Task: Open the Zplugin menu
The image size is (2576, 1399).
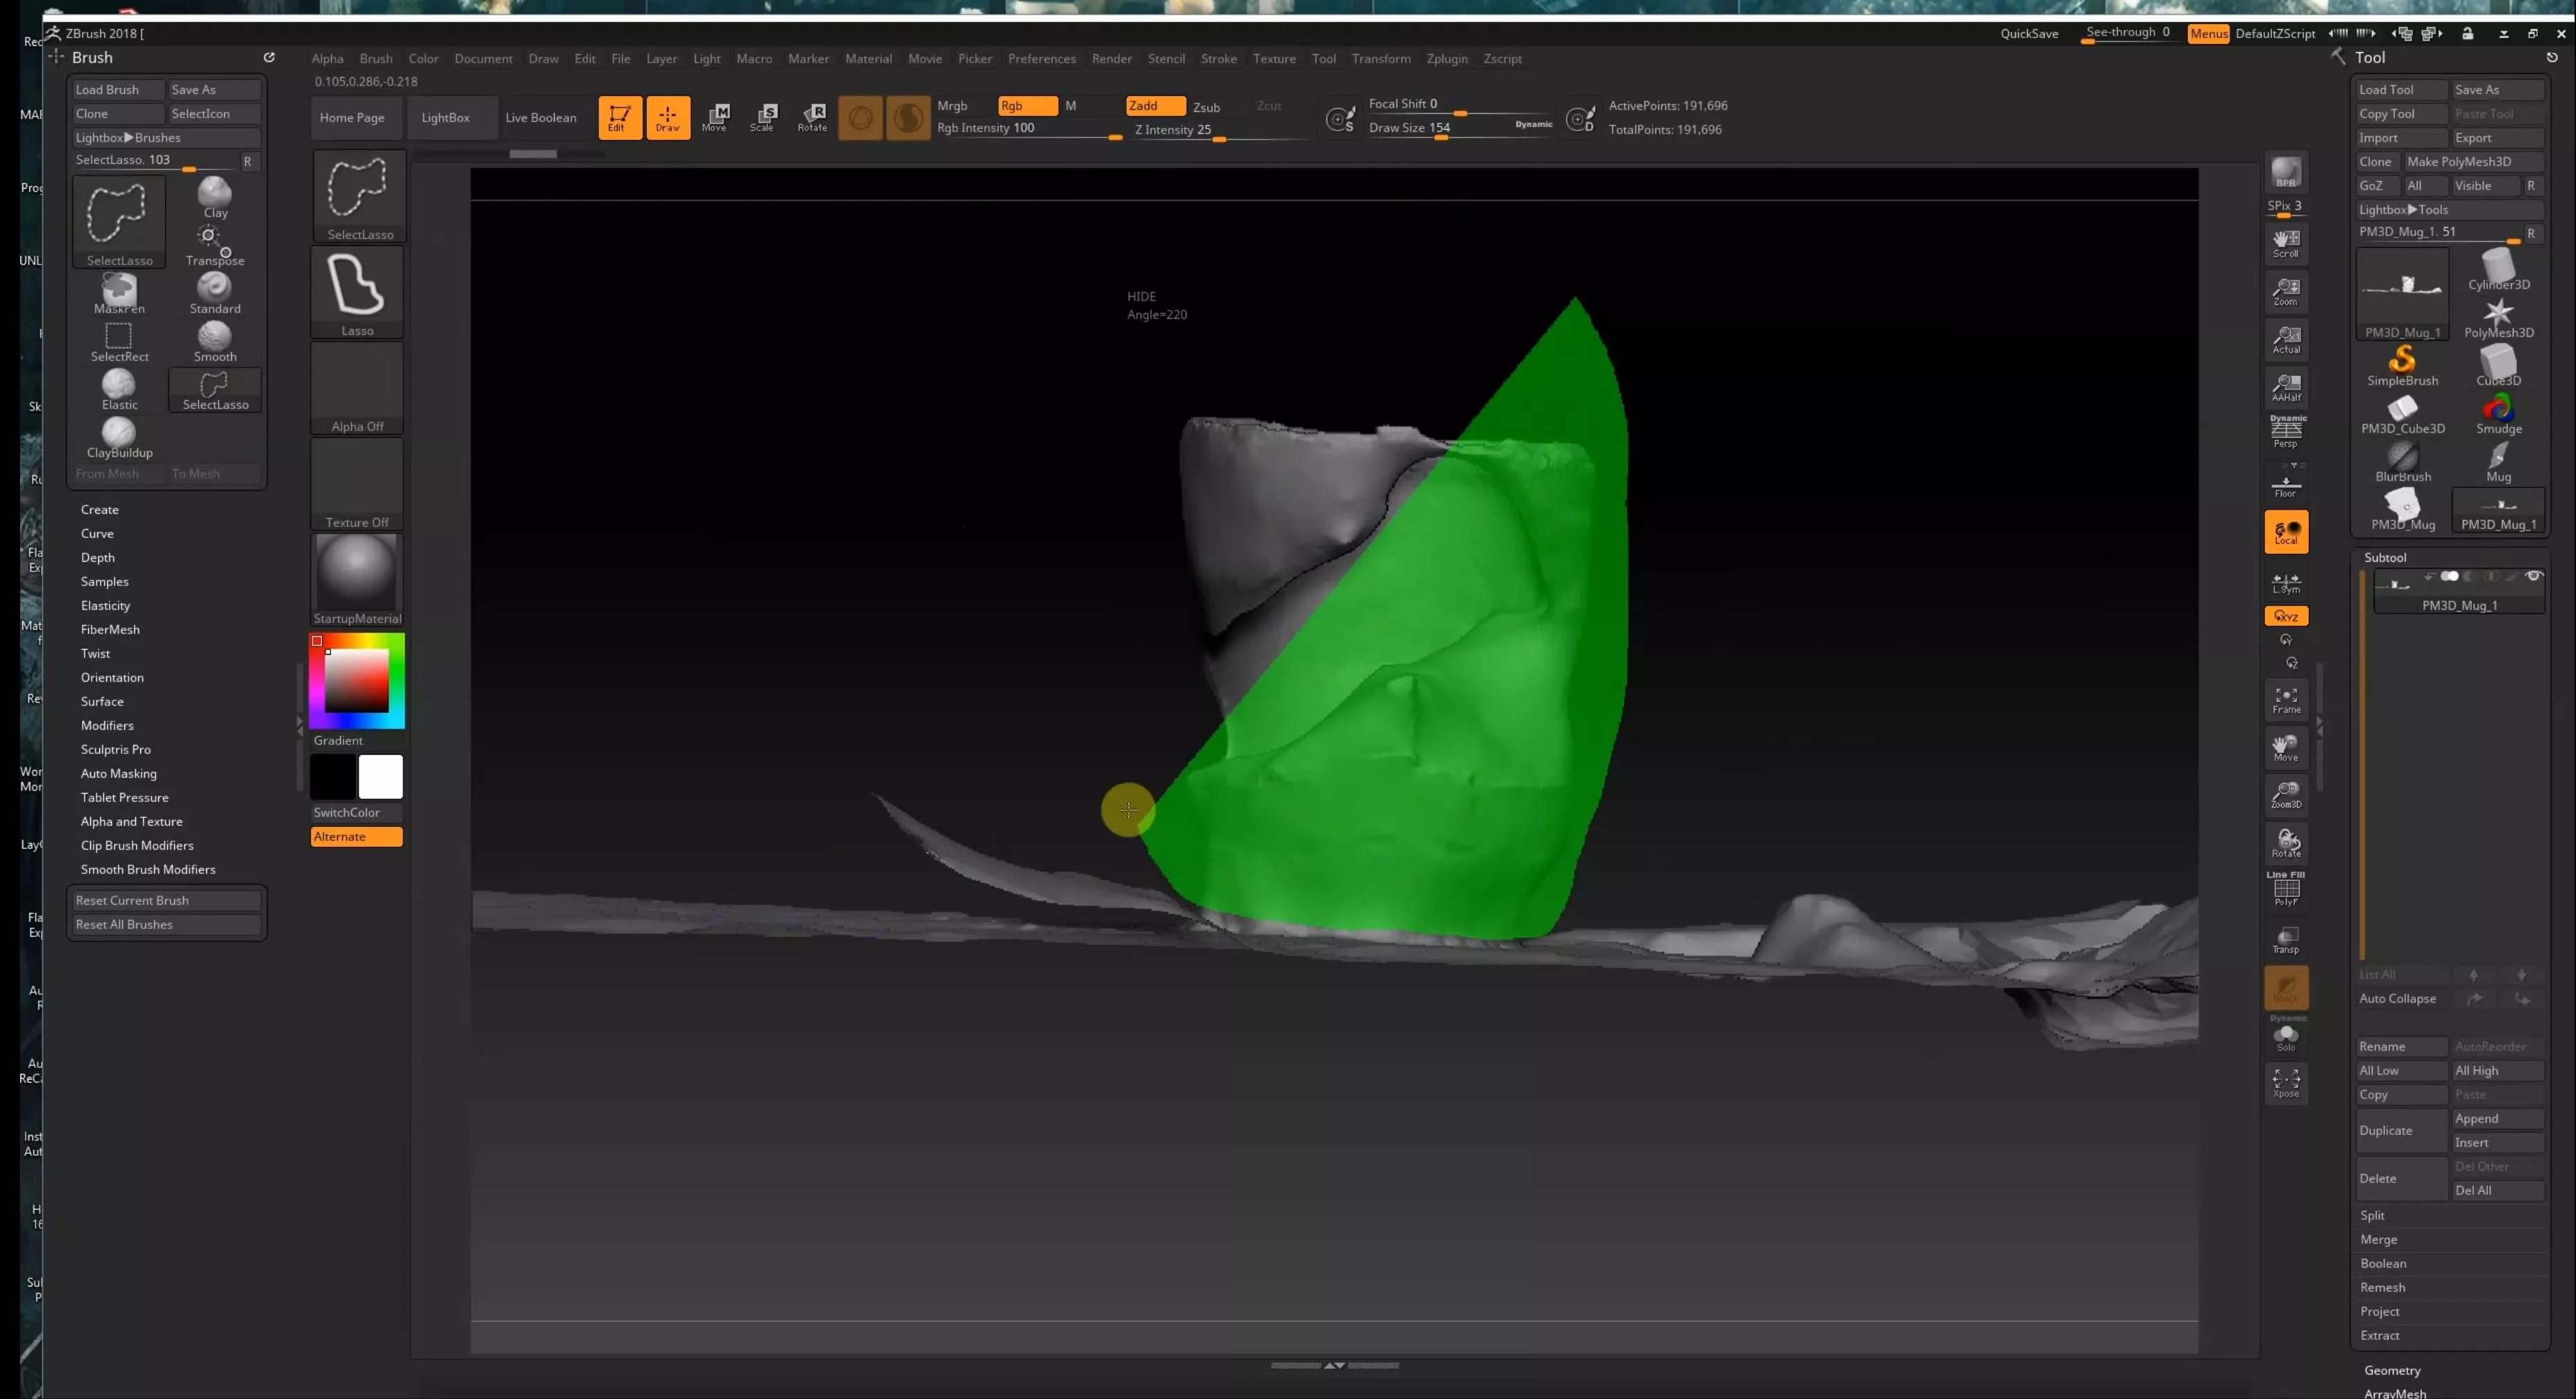Action: click(1446, 59)
